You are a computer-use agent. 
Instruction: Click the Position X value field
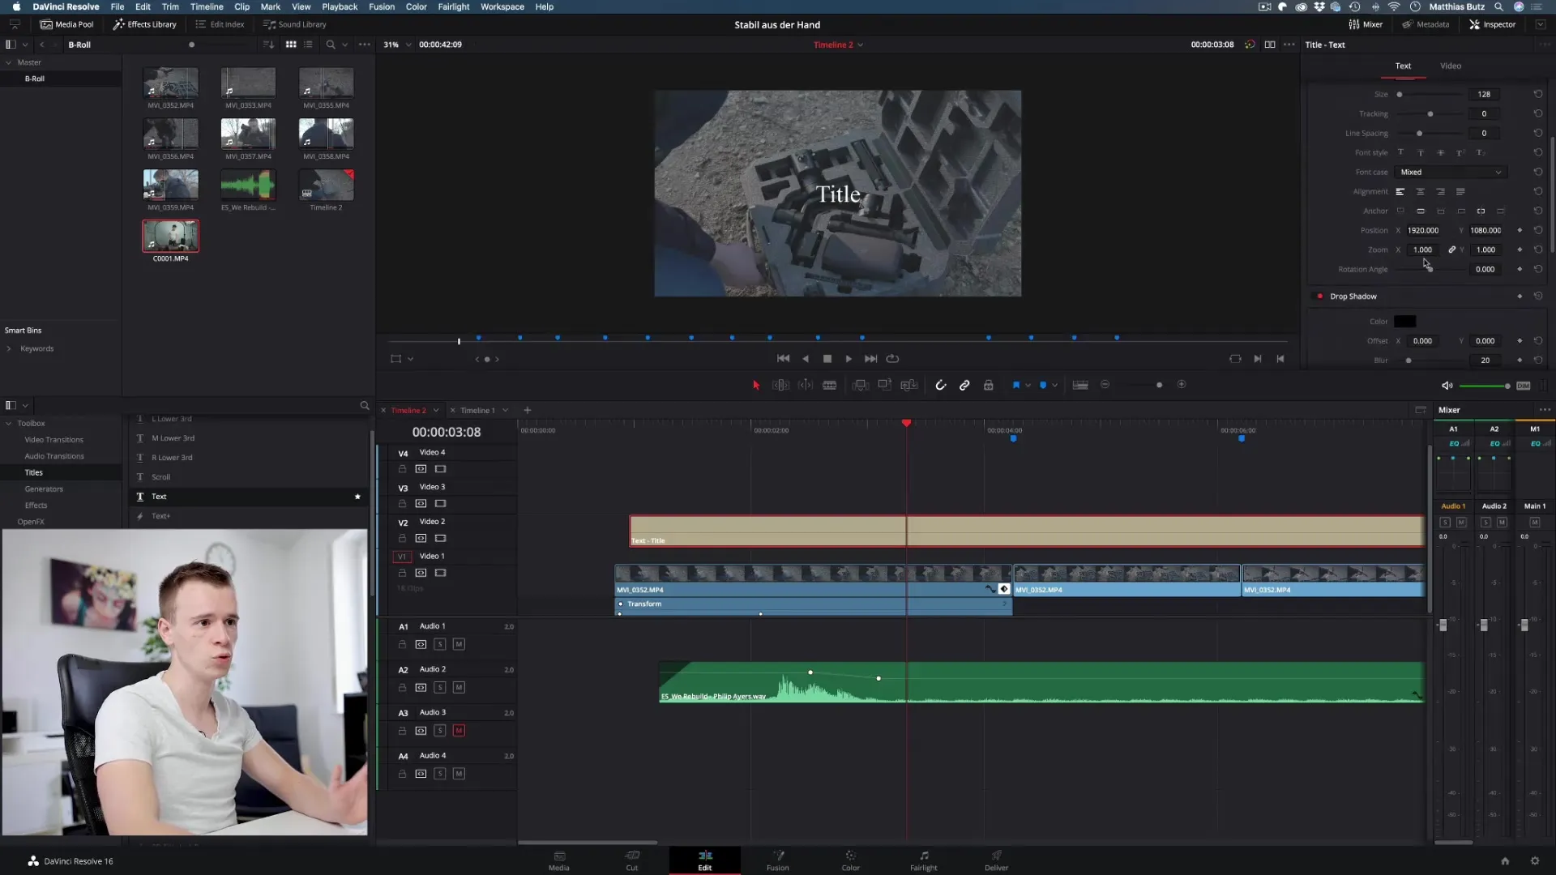click(x=1424, y=231)
